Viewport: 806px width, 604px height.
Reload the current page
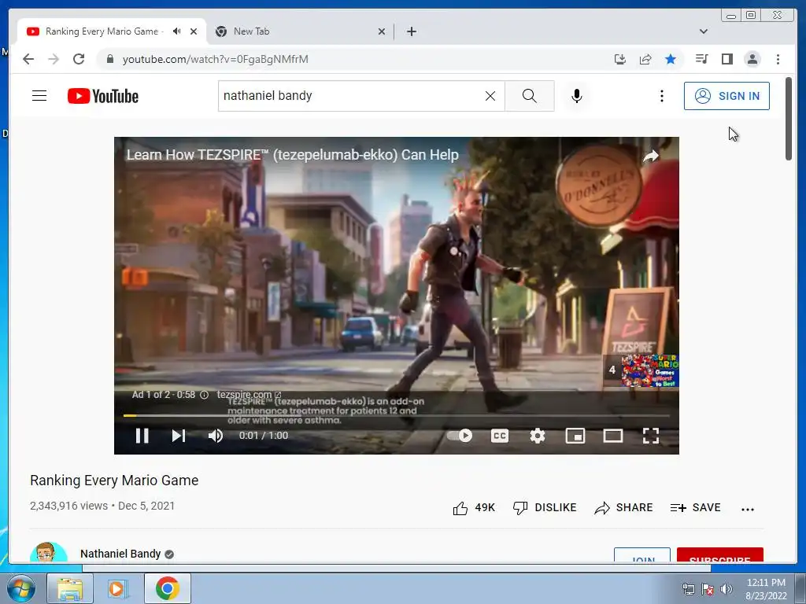click(79, 59)
